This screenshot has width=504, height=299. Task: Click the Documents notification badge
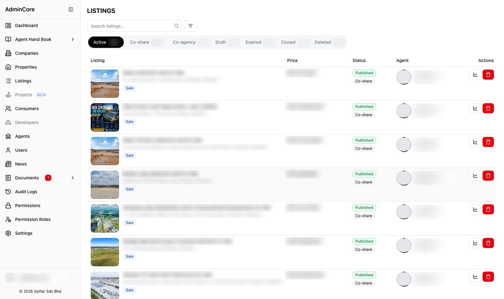48,178
